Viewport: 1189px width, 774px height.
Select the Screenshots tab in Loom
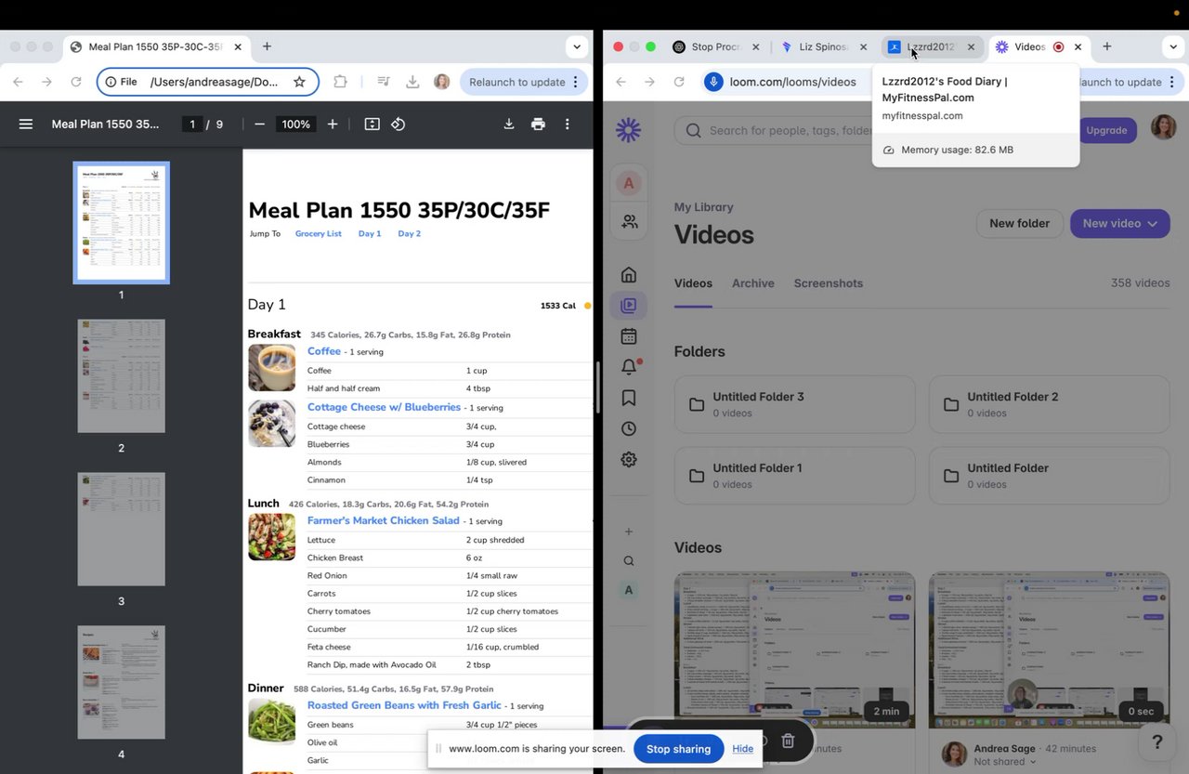829,283
